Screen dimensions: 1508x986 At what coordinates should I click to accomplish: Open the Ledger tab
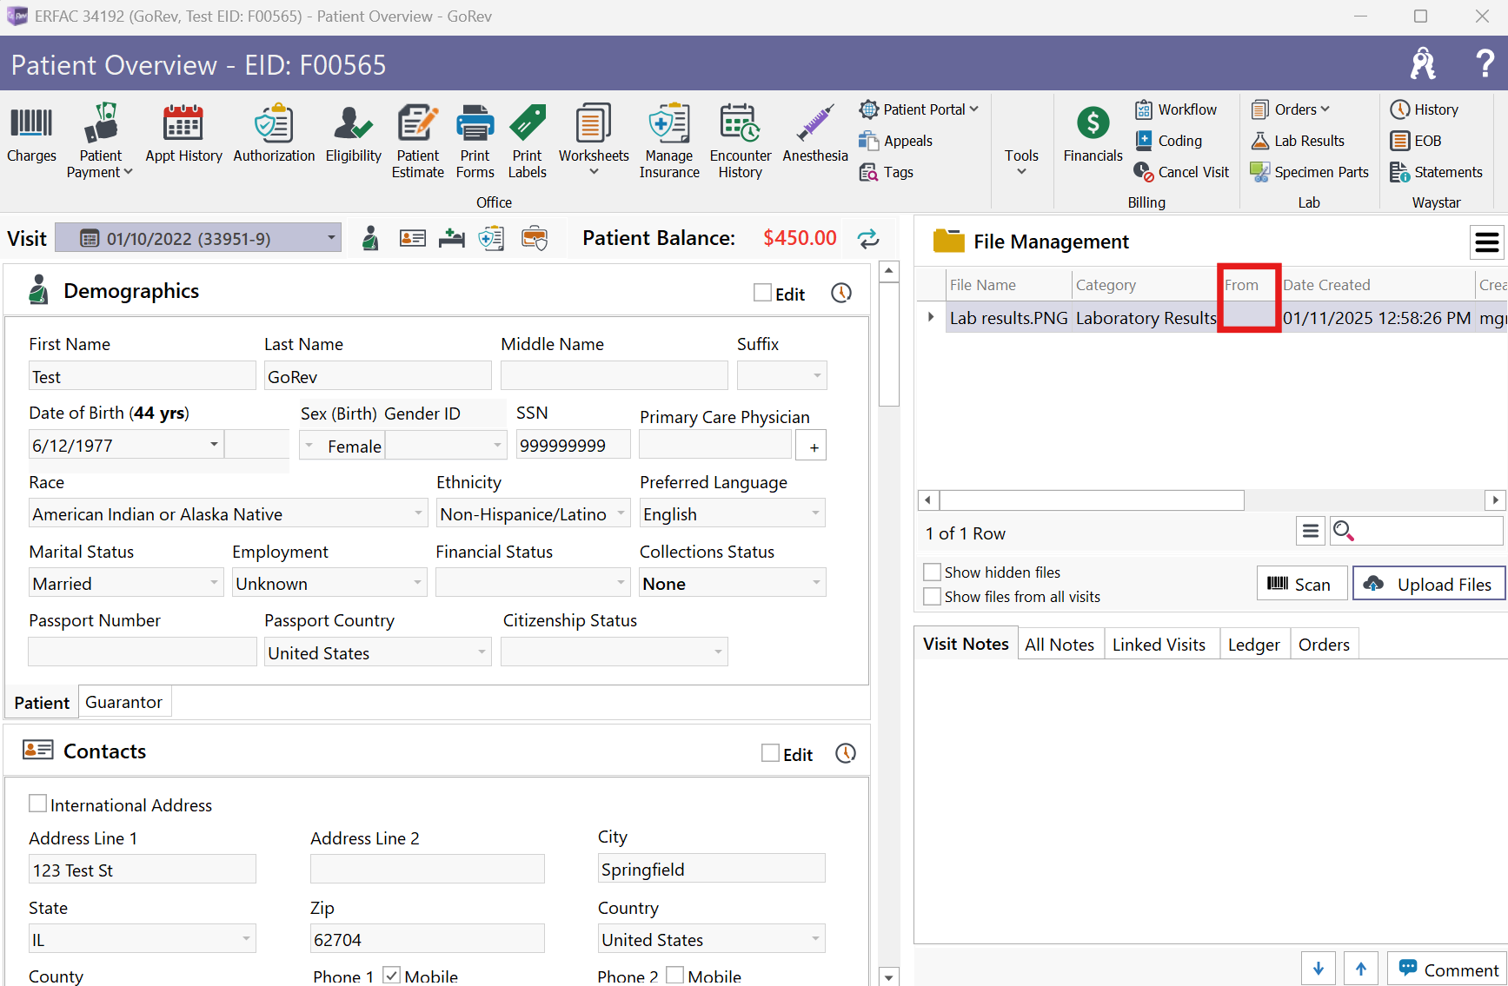pyautogui.click(x=1253, y=645)
